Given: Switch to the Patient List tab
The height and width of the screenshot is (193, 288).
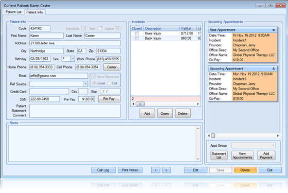Looking at the screenshot, I should pos(13,12).
